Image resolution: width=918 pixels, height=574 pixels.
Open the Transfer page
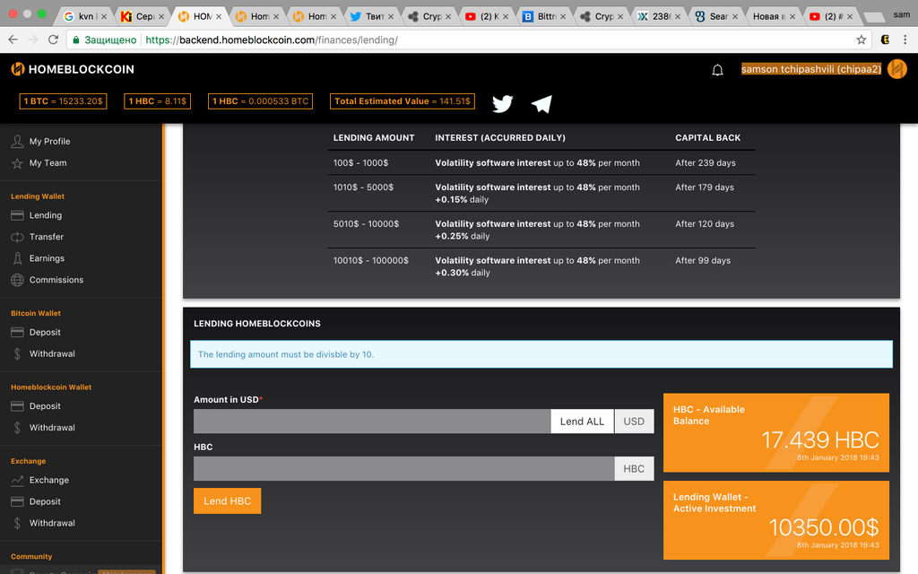tap(47, 237)
